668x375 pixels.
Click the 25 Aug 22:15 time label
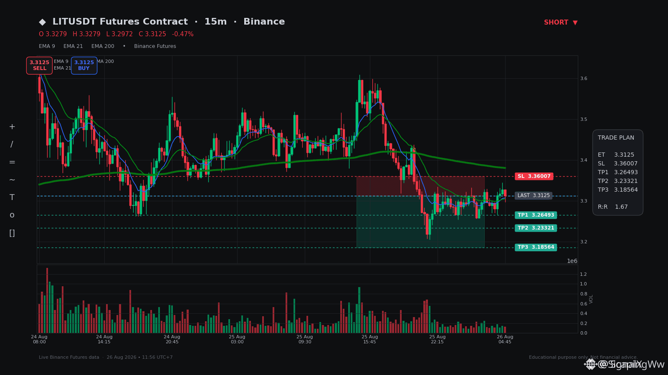click(438, 339)
